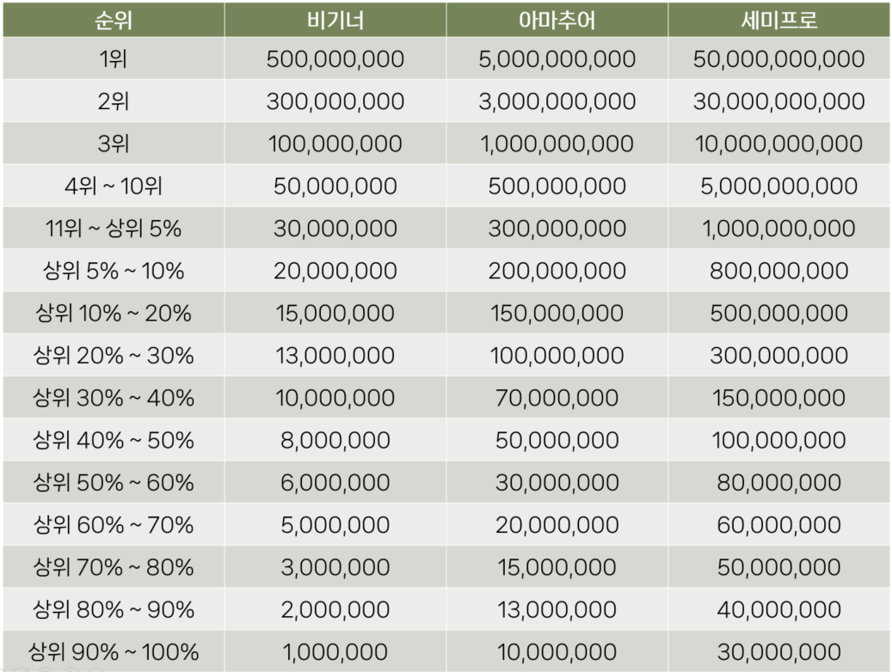Viewport: 892px width, 672px height.
Task: Select the 세미프로 800,000,000 cell
Action: click(x=778, y=271)
